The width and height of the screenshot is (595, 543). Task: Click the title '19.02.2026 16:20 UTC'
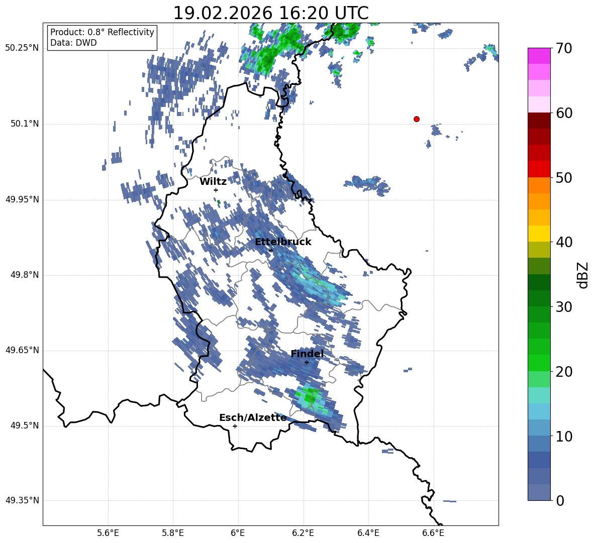point(271,13)
